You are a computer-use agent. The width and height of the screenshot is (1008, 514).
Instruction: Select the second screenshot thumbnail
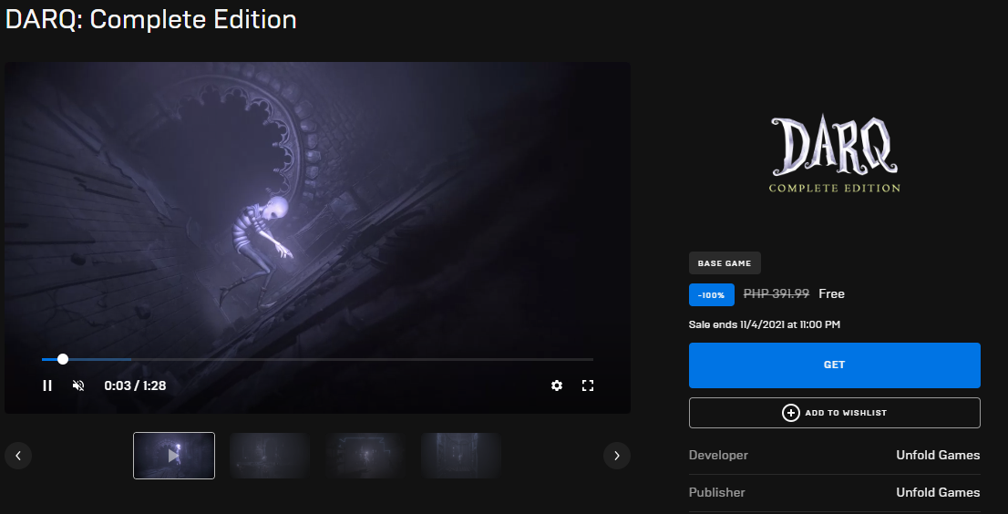(x=270, y=456)
